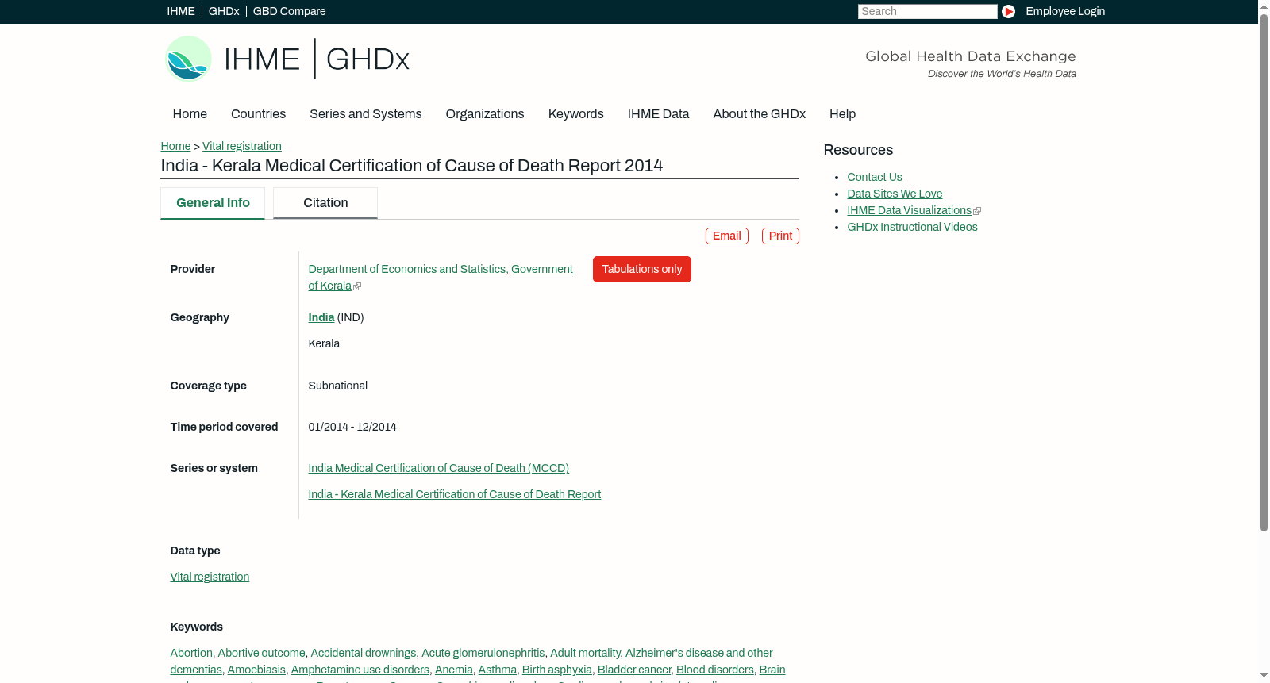Viewport: 1270px width, 683px height.
Task: Click the page vertical scrollbar thumb
Action: (x=1264, y=272)
